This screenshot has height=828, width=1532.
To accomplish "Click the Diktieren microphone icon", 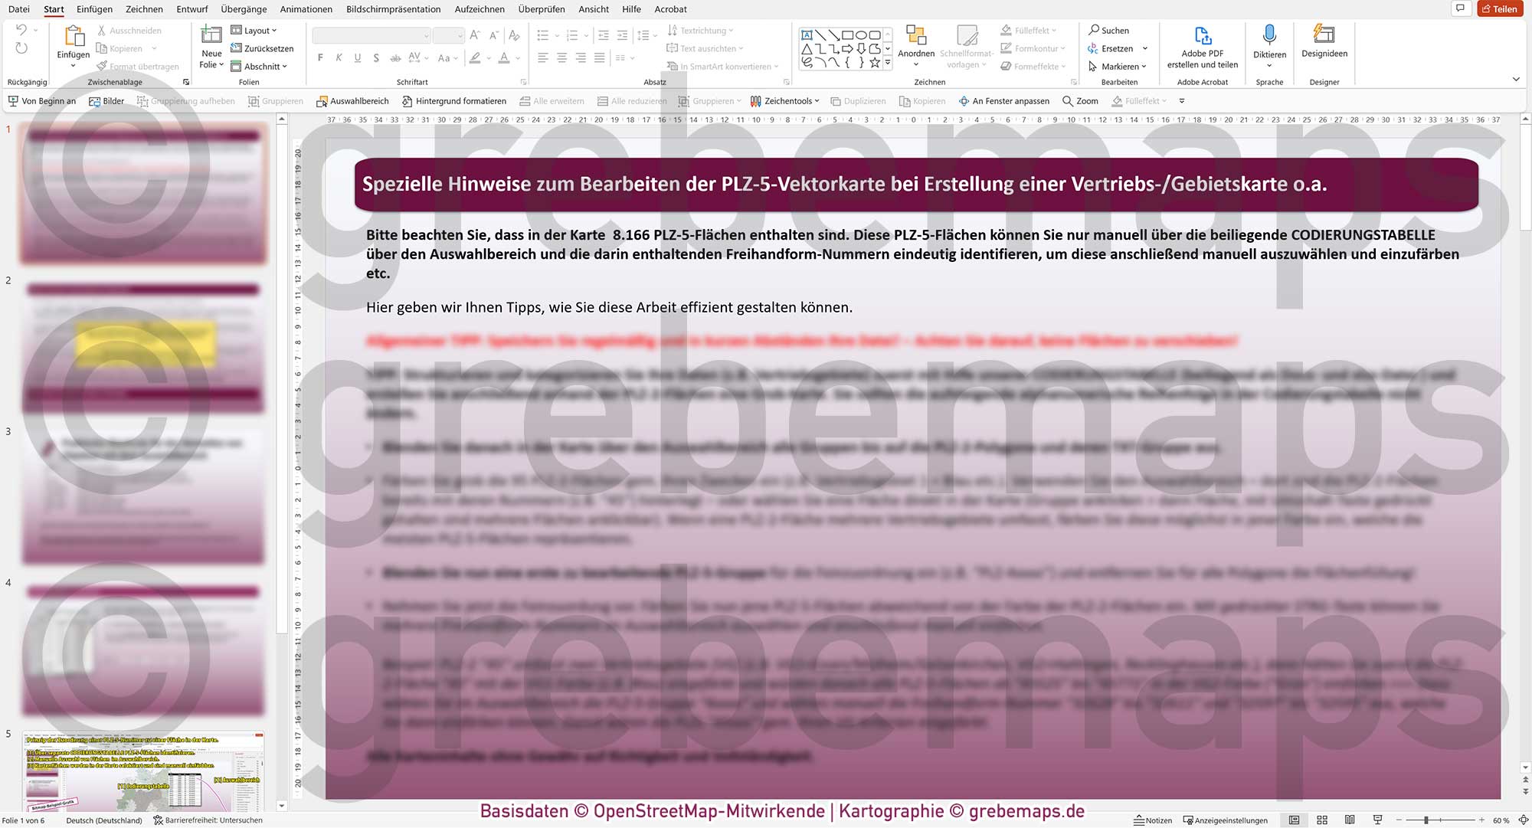I will pyautogui.click(x=1269, y=35).
